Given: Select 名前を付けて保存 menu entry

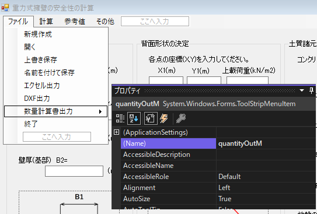Looking at the screenshot, I should tap(56, 73).
